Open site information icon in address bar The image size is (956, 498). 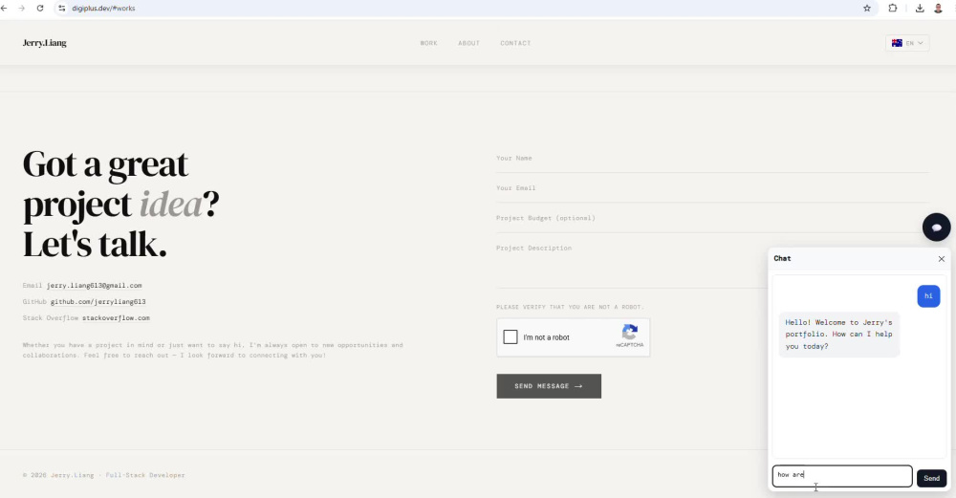click(x=61, y=8)
